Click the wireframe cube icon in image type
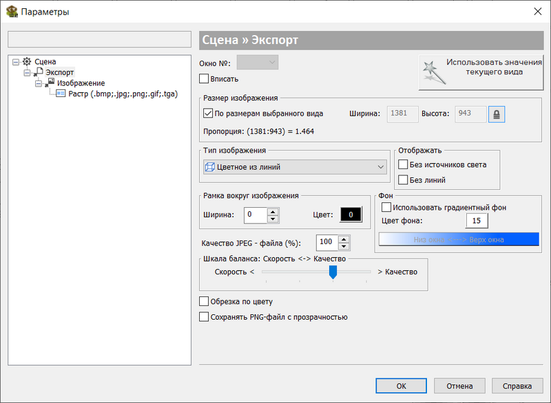The height and width of the screenshot is (403, 551). (210, 167)
